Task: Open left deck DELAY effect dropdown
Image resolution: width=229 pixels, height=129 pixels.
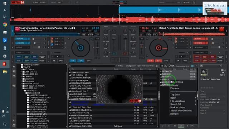Action: click(x=29, y=39)
